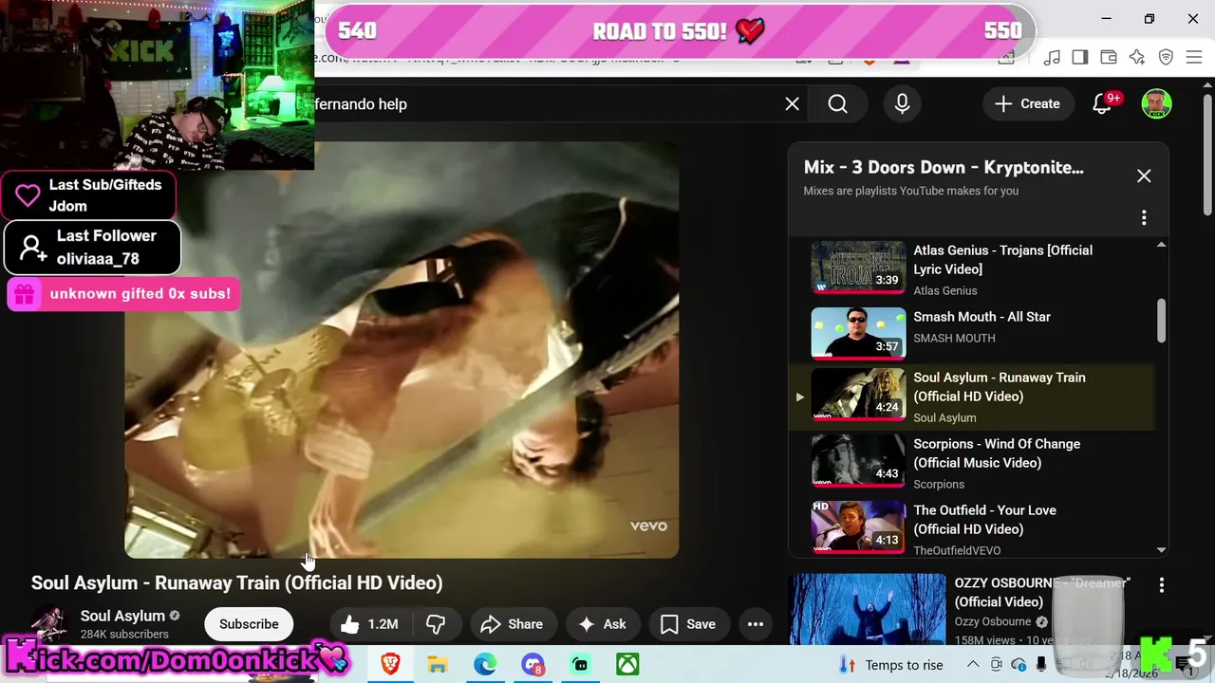The width and height of the screenshot is (1215, 683).
Task: Open the Brave hamburger main menu
Action: click(x=1194, y=58)
